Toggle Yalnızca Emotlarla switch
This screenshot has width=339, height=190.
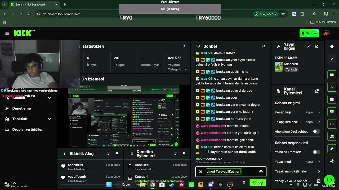[316, 152]
